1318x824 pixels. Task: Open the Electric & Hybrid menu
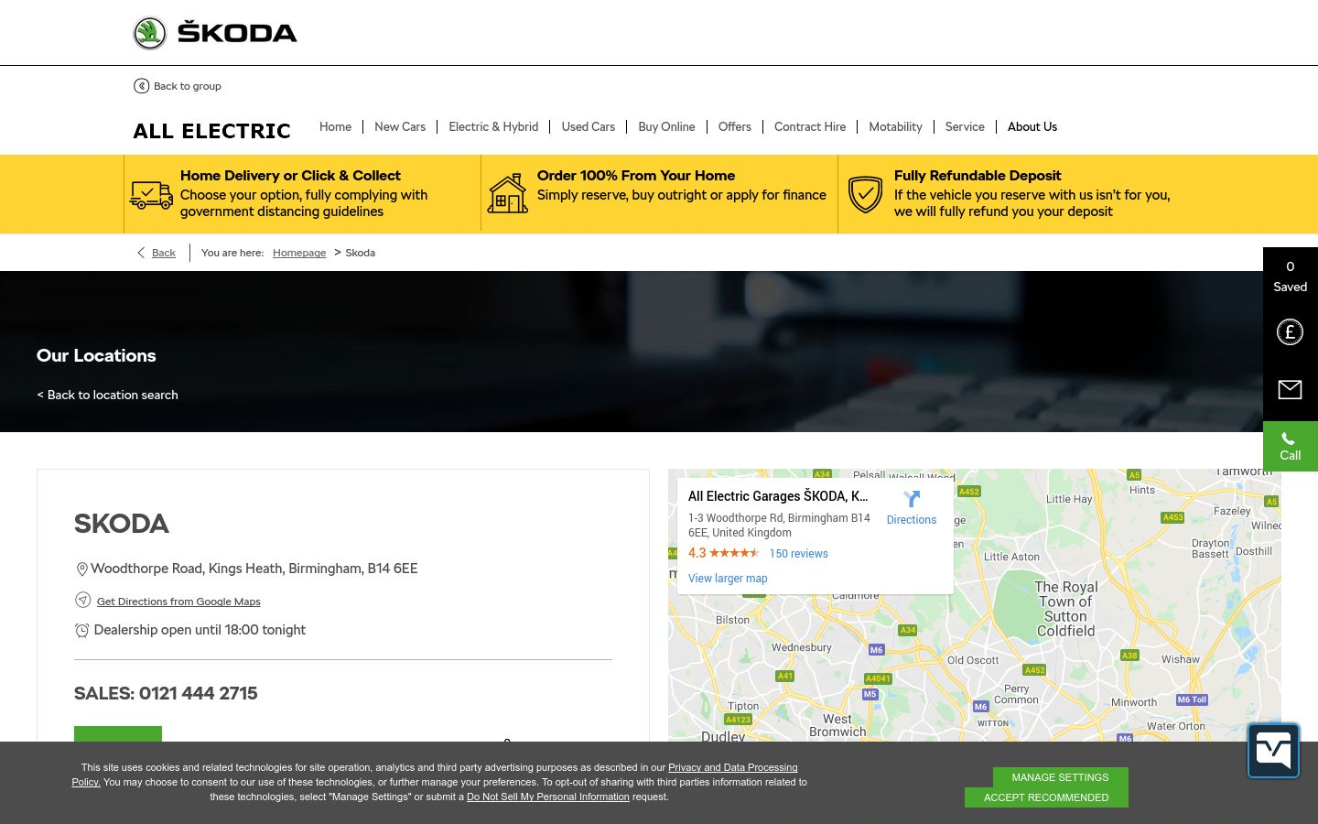click(493, 127)
